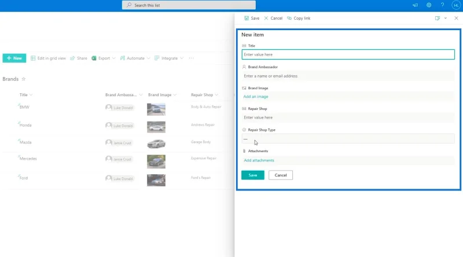Click the Andrews Repair cell
463x257 pixels.
203,124
